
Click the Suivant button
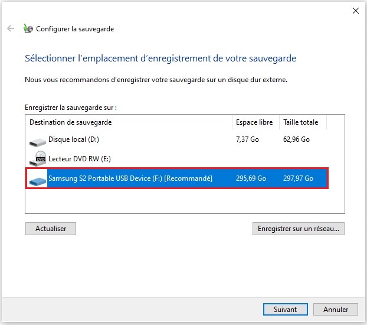tap(286, 310)
